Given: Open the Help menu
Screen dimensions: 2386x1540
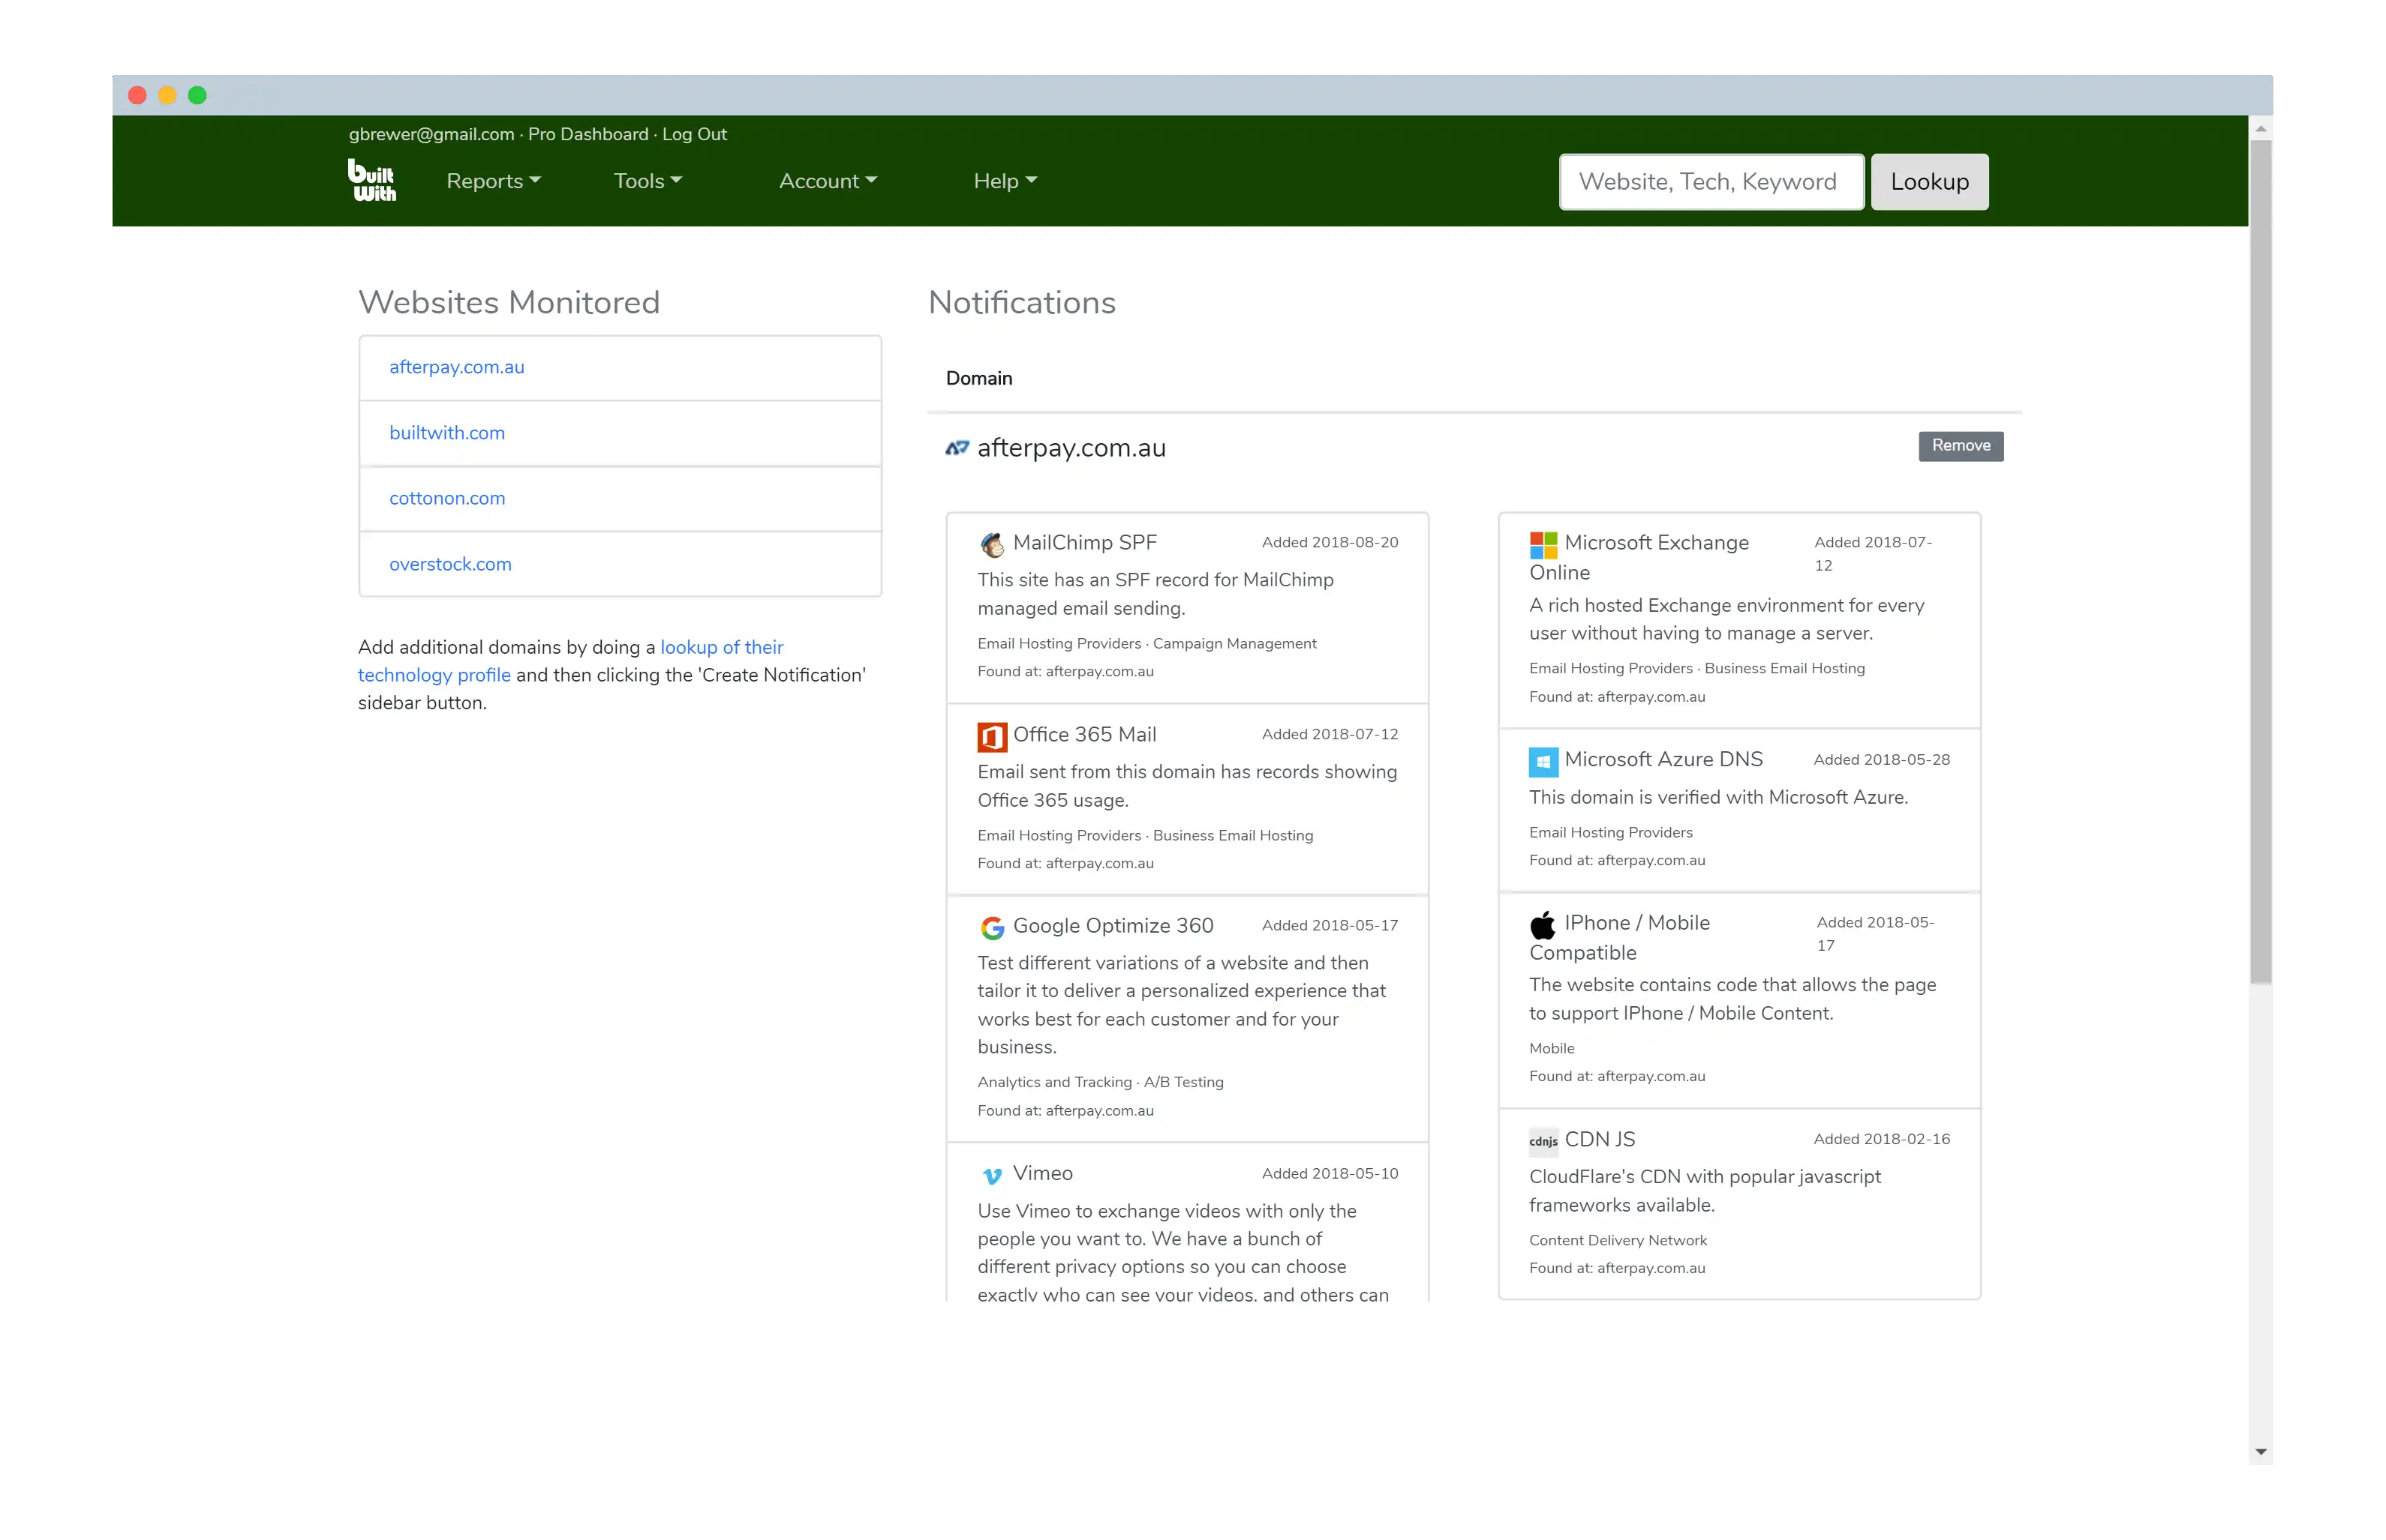Looking at the screenshot, I should tap(1005, 181).
